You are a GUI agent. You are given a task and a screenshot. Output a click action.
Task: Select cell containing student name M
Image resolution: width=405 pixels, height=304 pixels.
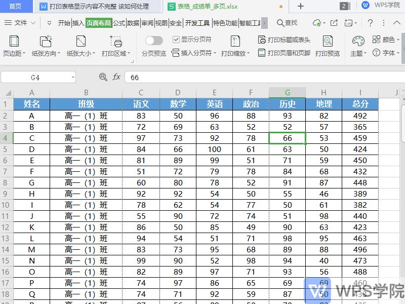31,249
